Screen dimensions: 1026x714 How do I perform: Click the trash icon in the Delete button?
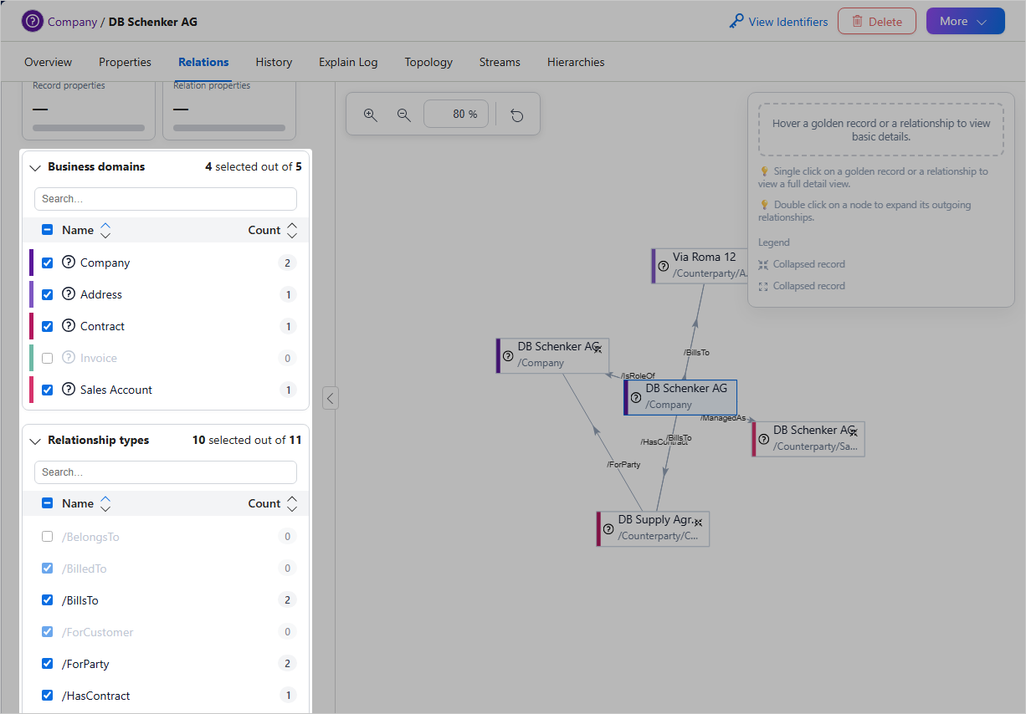857,22
